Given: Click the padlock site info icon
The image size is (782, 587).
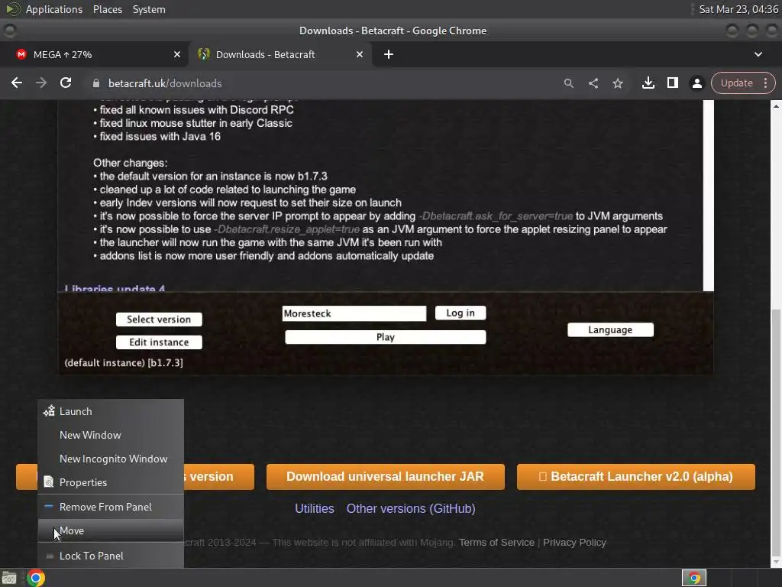Looking at the screenshot, I should coord(96,83).
